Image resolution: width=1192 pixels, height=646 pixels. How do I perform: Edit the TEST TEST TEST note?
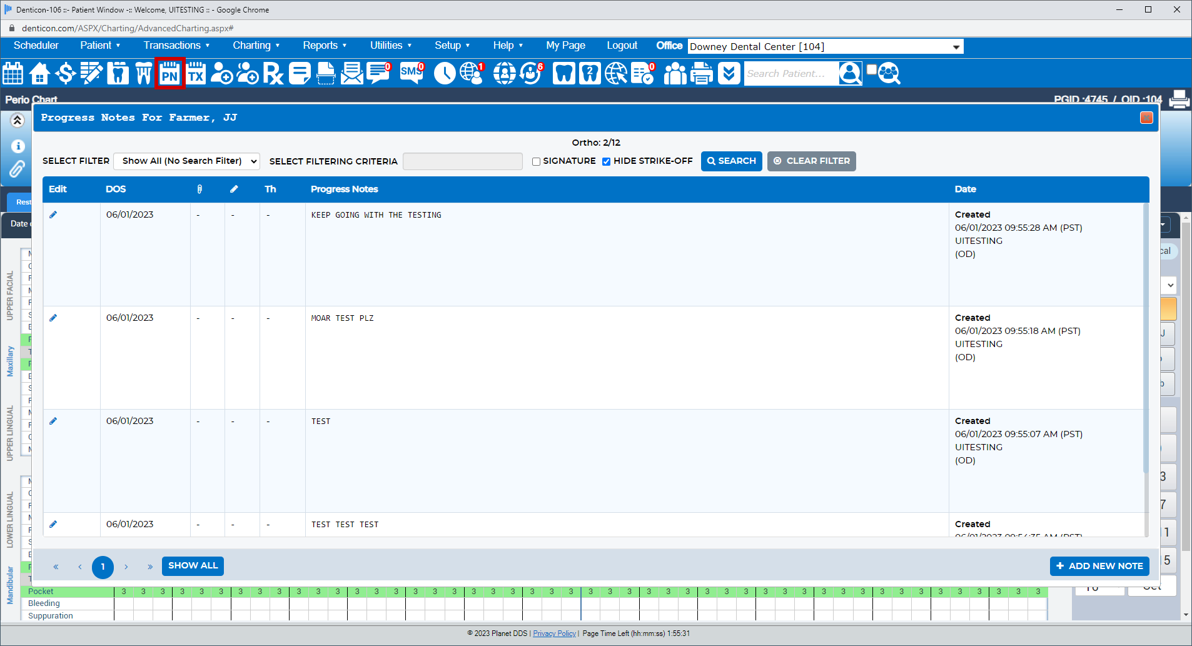click(x=53, y=524)
